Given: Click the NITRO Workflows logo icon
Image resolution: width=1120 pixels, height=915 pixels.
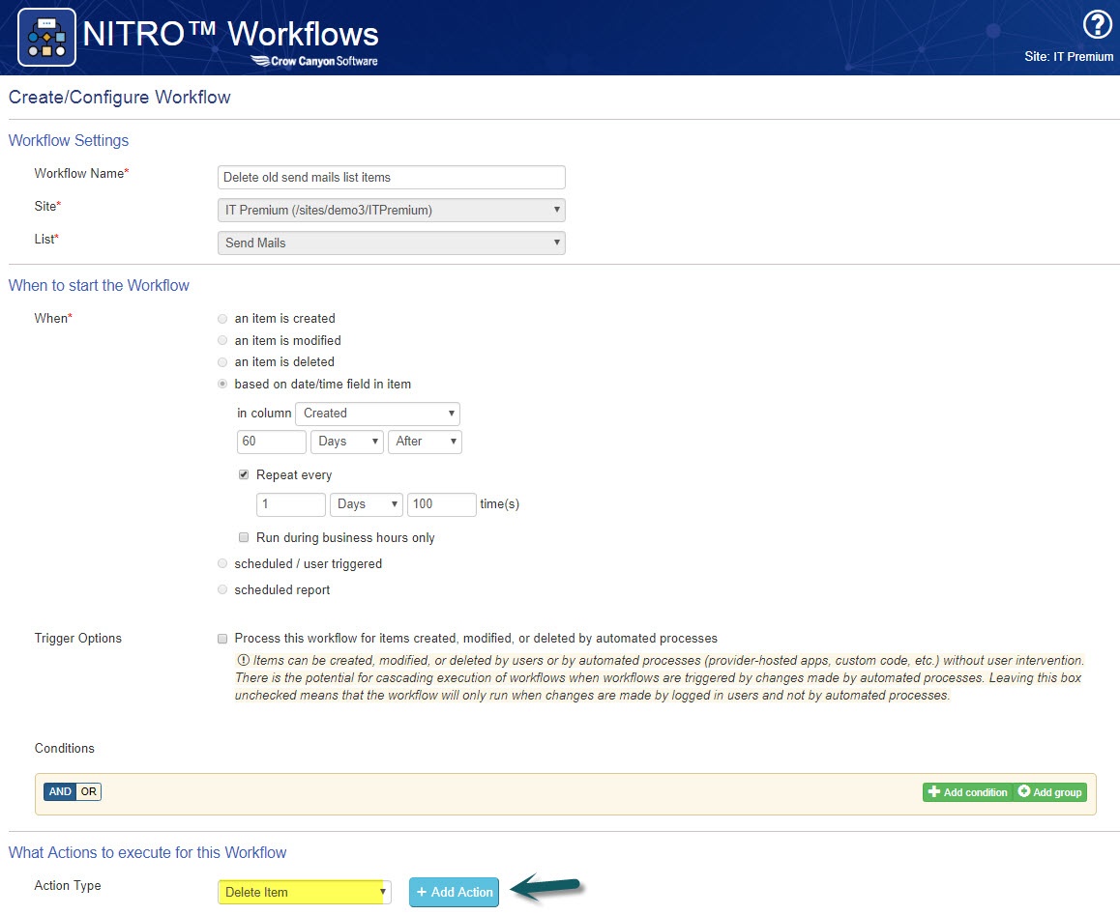Looking at the screenshot, I should pyautogui.click(x=46, y=38).
